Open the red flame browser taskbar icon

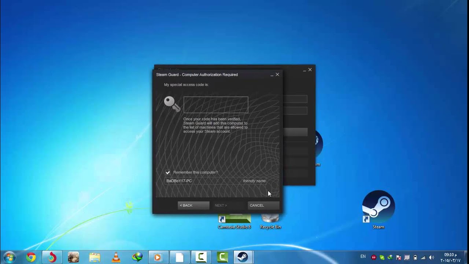pyautogui.click(x=52, y=257)
